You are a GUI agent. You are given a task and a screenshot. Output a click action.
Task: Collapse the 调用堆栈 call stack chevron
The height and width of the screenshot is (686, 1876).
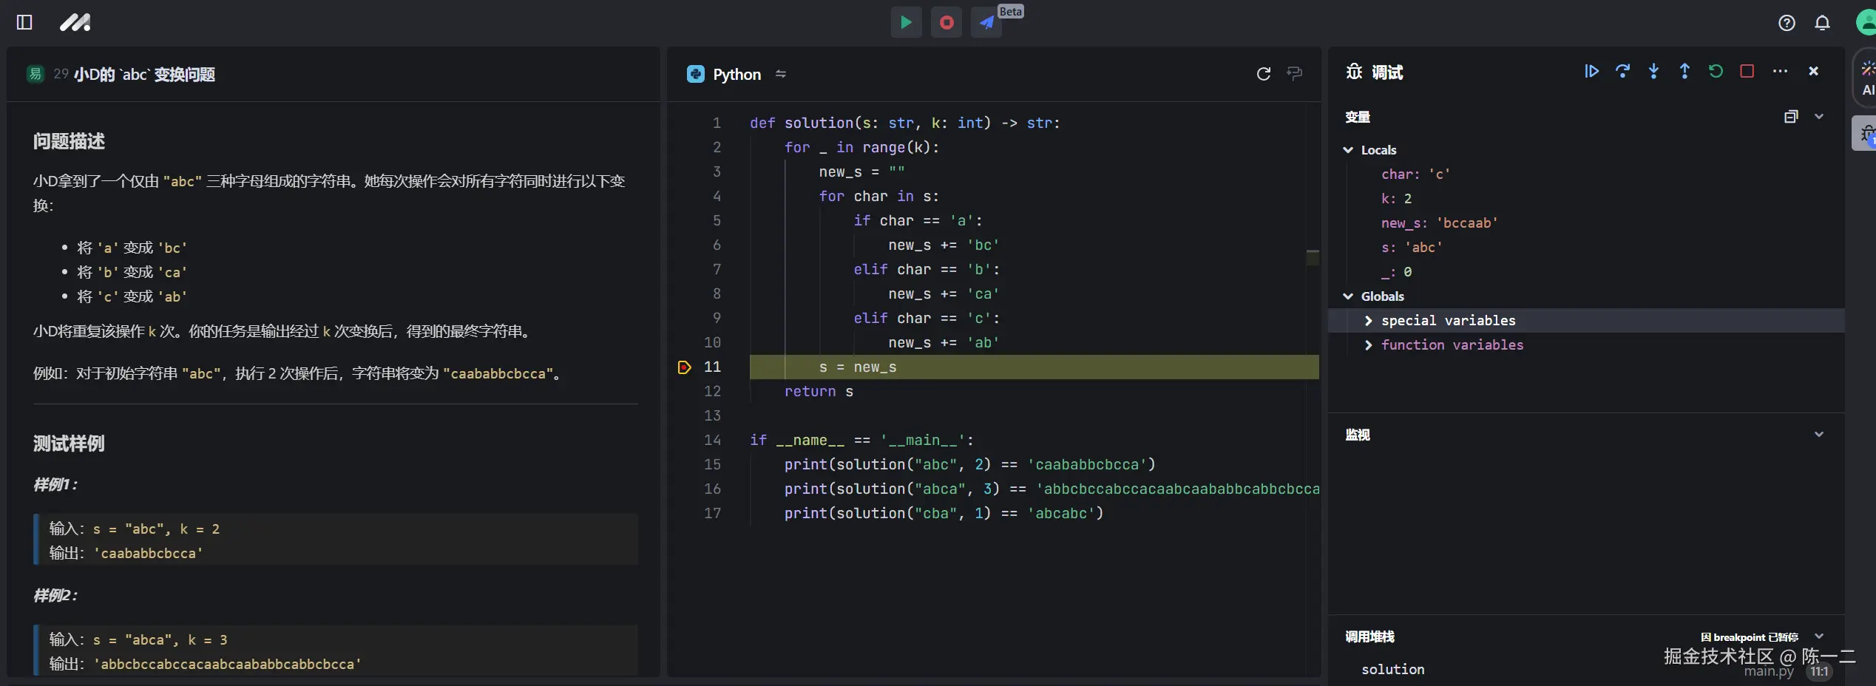pos(1819,636)
